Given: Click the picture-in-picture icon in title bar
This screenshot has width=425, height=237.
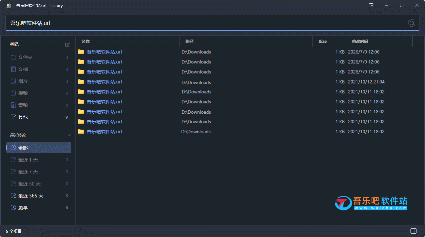Looking at the screenshot, I should (371, 5).
